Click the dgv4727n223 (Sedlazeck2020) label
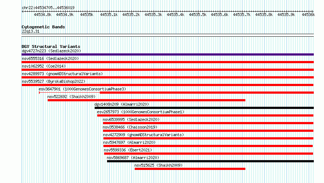Screen dimensions: 324x183 coord(51,51)
